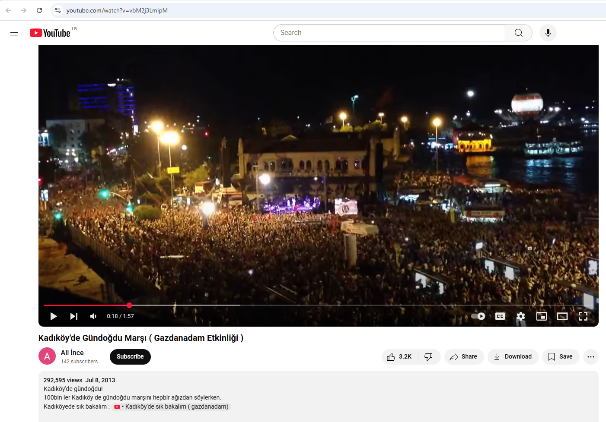This screenshot has width=606, height=422.
Task: Enable theater mode view
Action: pos(562,316)
